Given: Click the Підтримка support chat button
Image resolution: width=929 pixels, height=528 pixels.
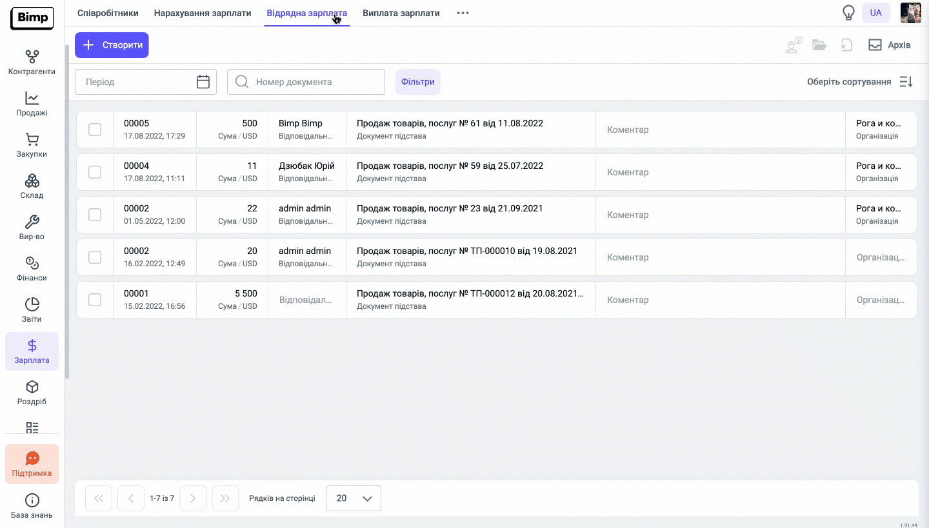Looking at the screenshot, I should tap(32, 464).
